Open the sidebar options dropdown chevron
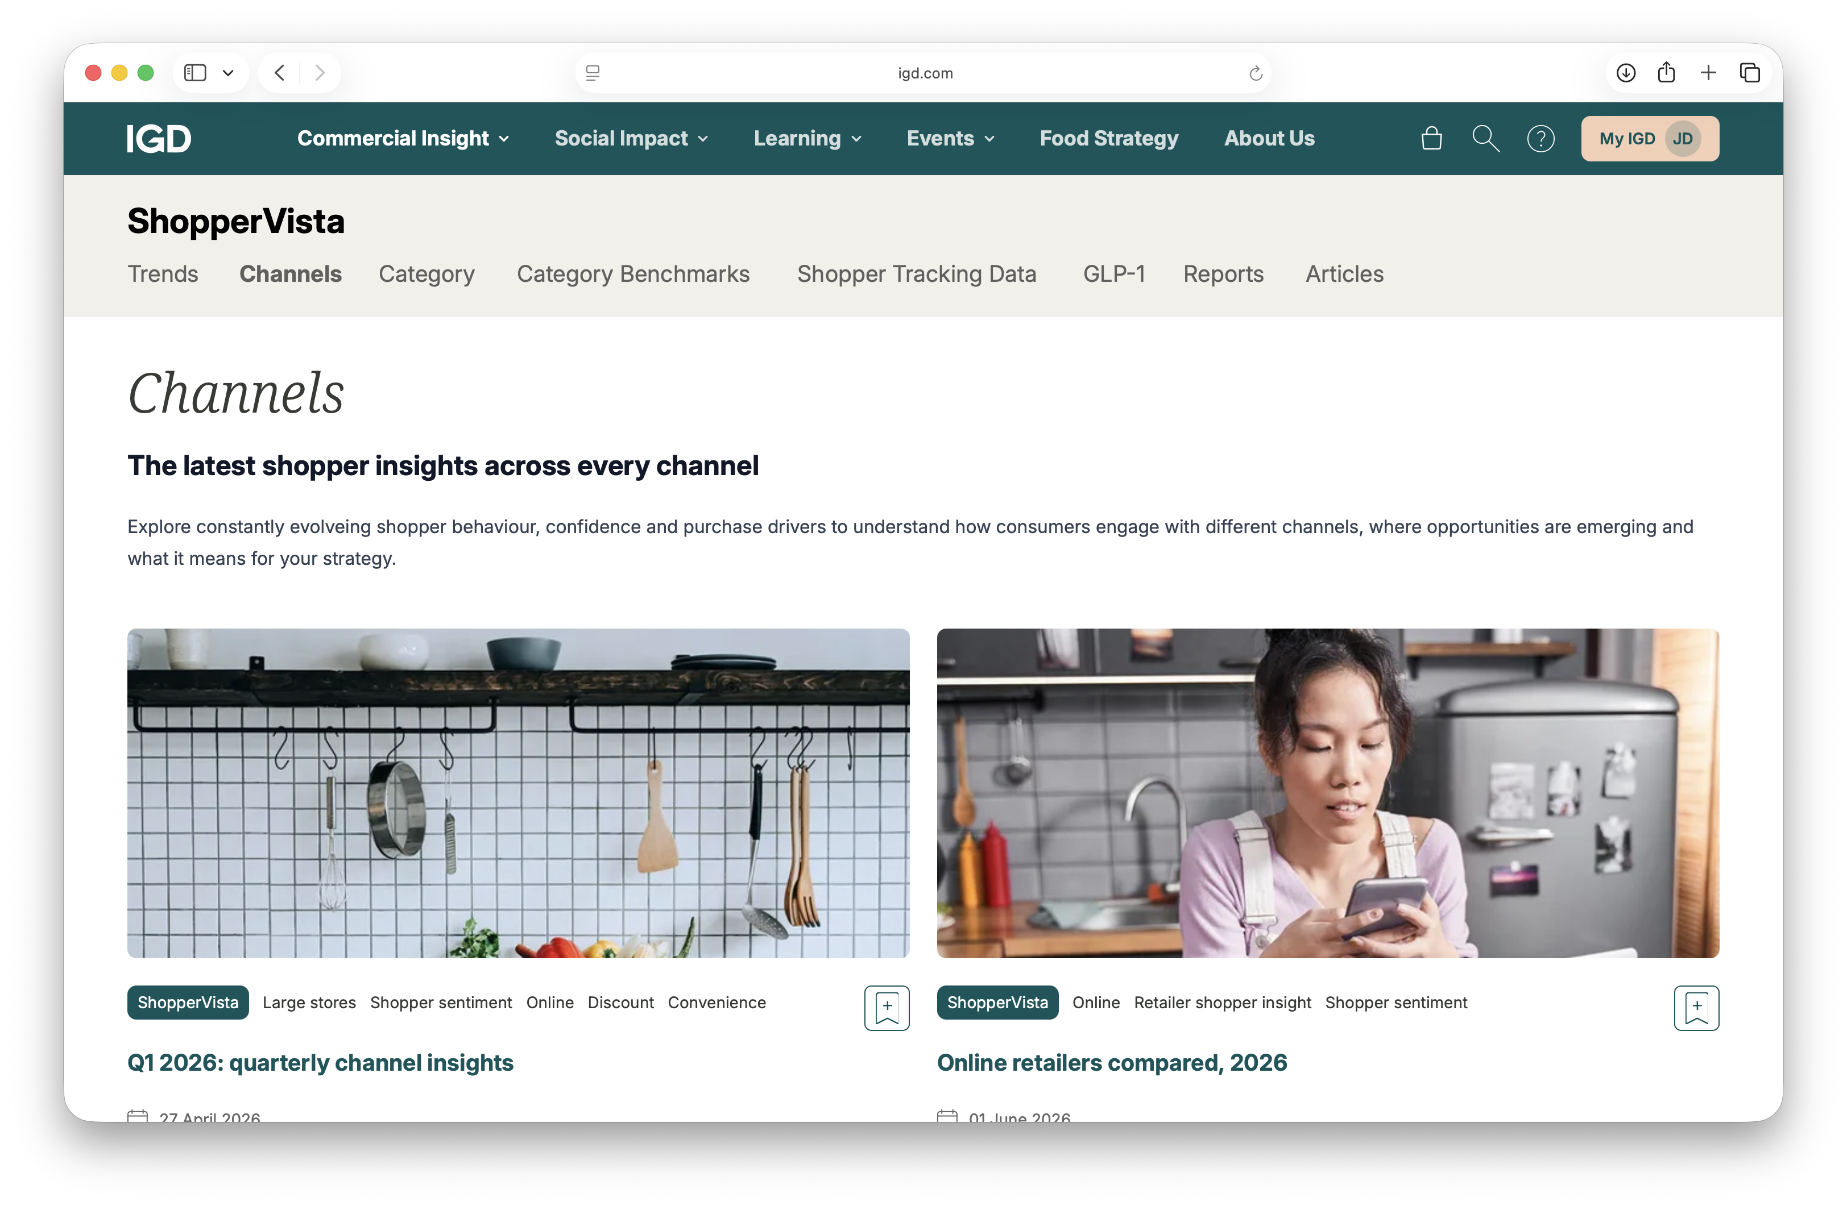The image size is (1847, 1206). (228, 73)
